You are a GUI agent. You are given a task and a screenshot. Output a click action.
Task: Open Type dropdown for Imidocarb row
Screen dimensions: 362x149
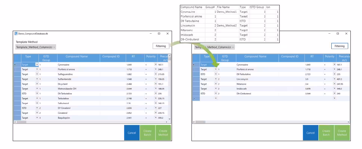pos(216,89)
